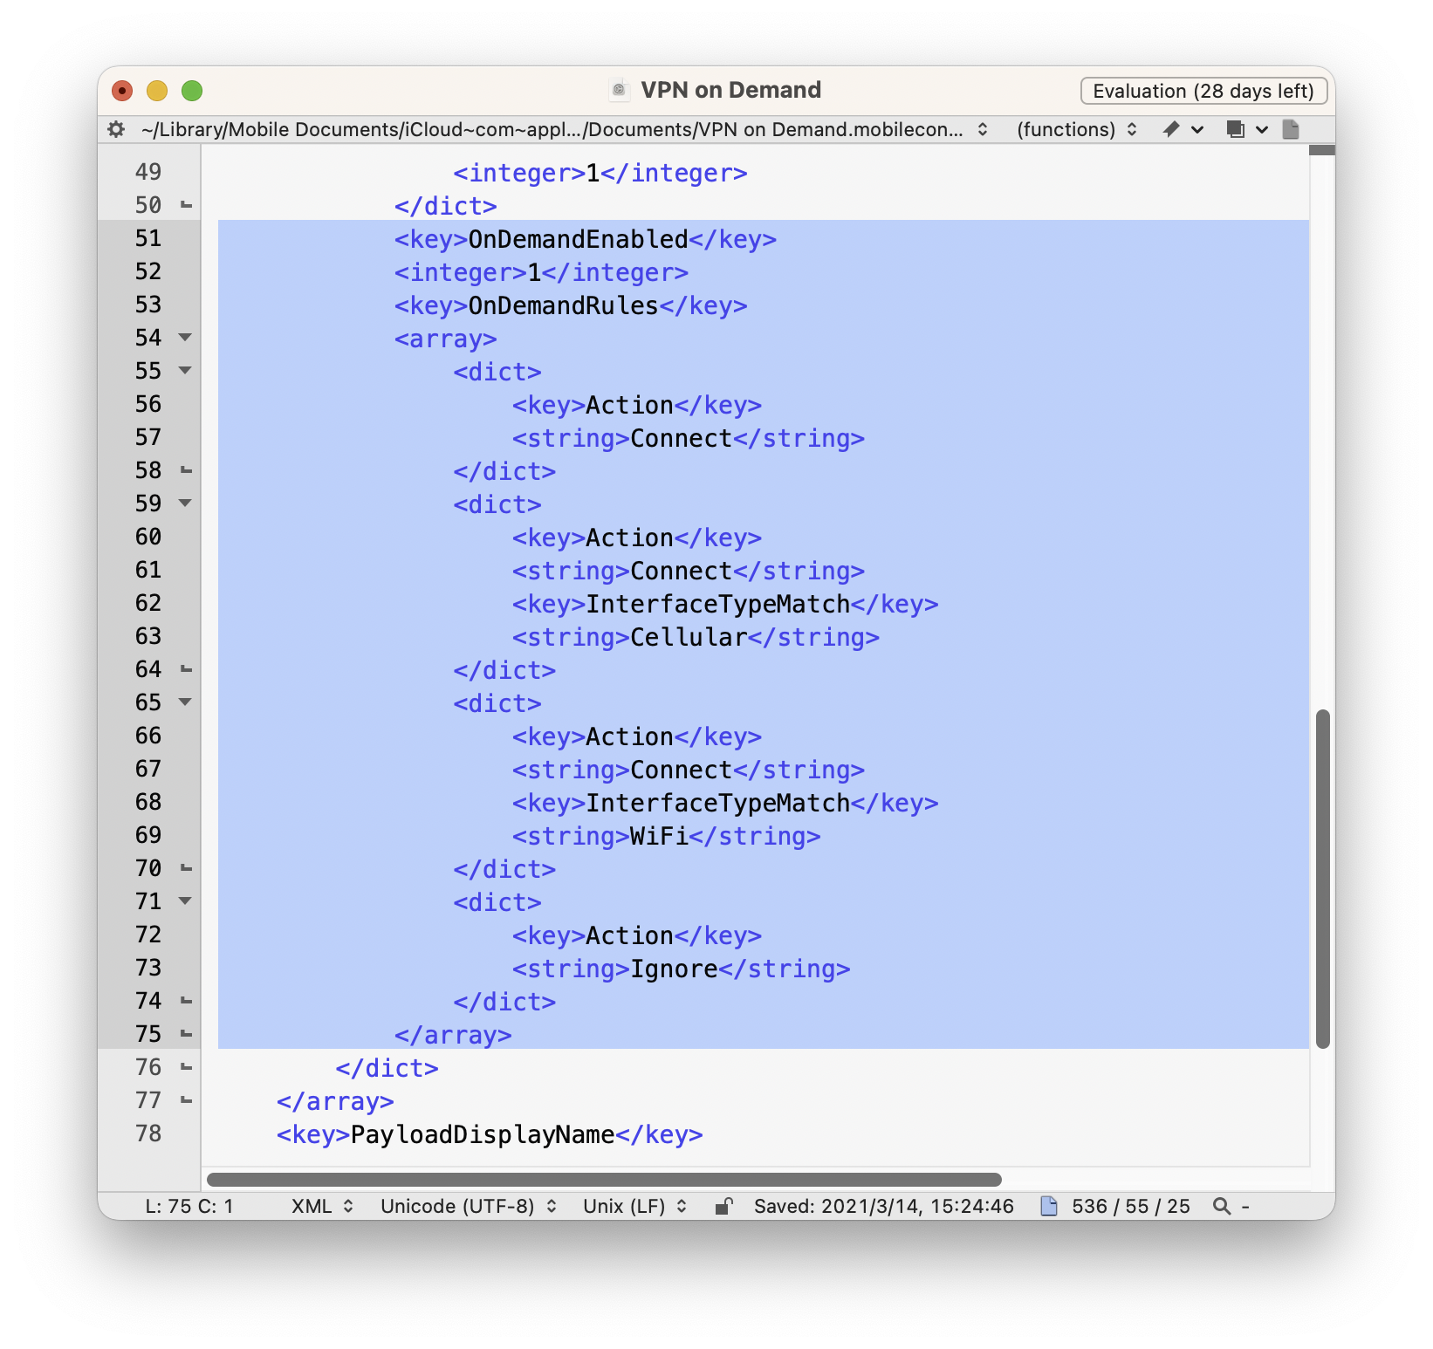Image resolution: width=1433 pixels, height=1349 pixels.
Task: Click the document proxy icon in title bar
Action: point(619,90)
